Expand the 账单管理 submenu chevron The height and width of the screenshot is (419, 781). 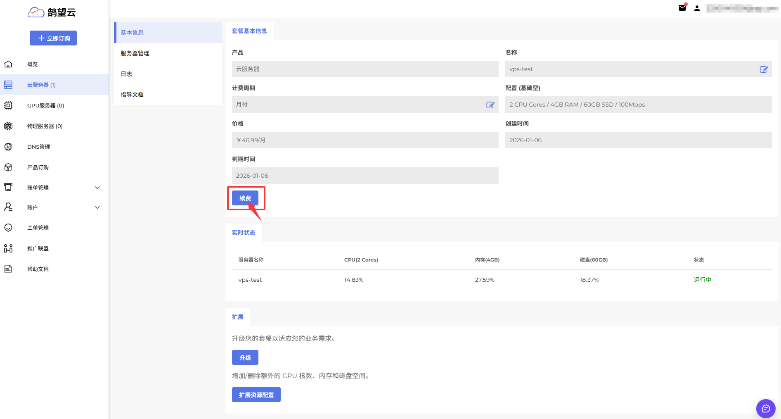click(x=97, y=188)
